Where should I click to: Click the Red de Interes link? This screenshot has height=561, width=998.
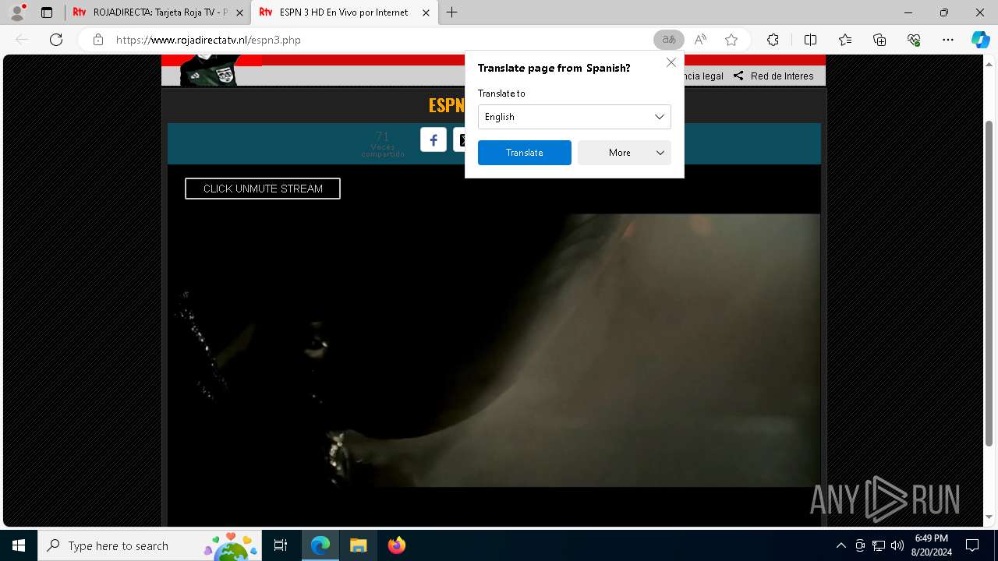[x=782, y=76]
